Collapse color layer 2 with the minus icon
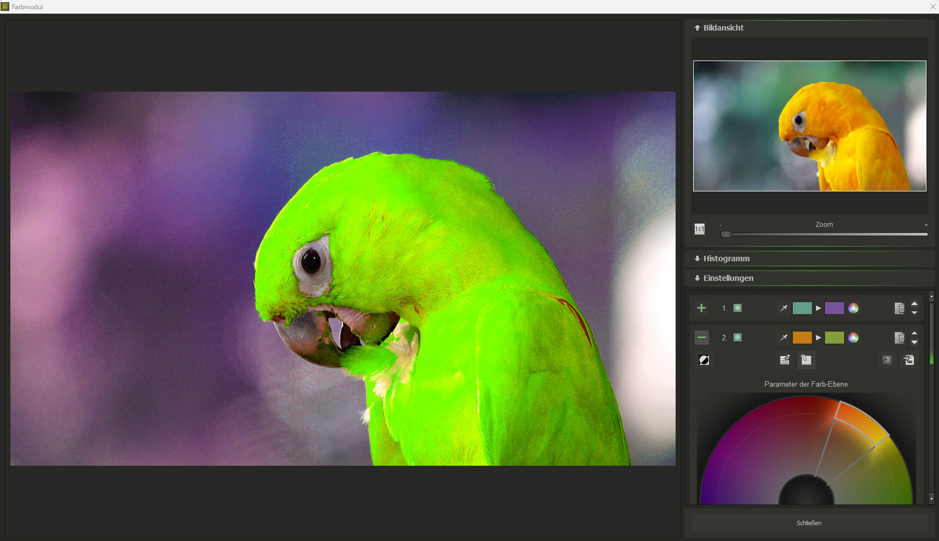This screenshot has height=541, width=939. point(702,338)
